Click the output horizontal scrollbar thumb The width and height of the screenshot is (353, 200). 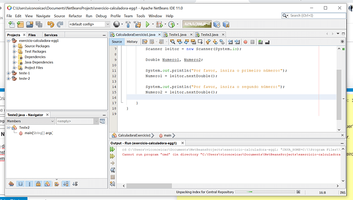pyautogui.click(x=149, y=186)
